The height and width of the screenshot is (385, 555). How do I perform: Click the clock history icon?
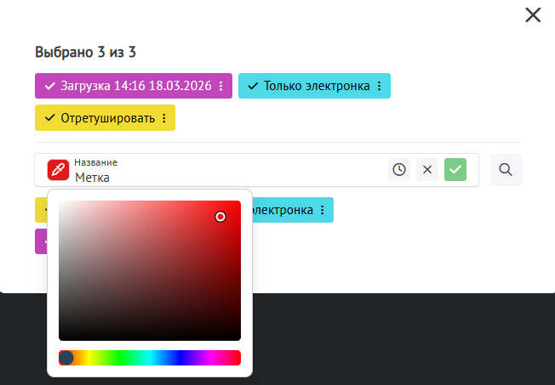tap(399, 170)
